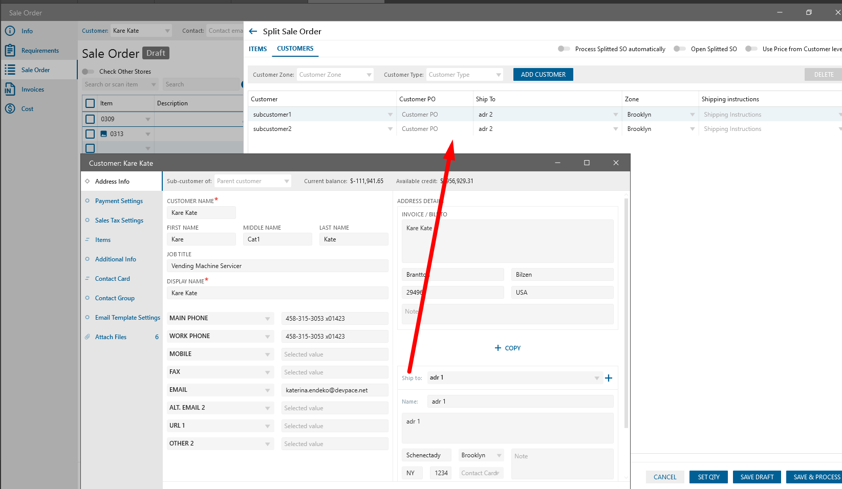Open the Payment Settings section

(x=119, y=201)
